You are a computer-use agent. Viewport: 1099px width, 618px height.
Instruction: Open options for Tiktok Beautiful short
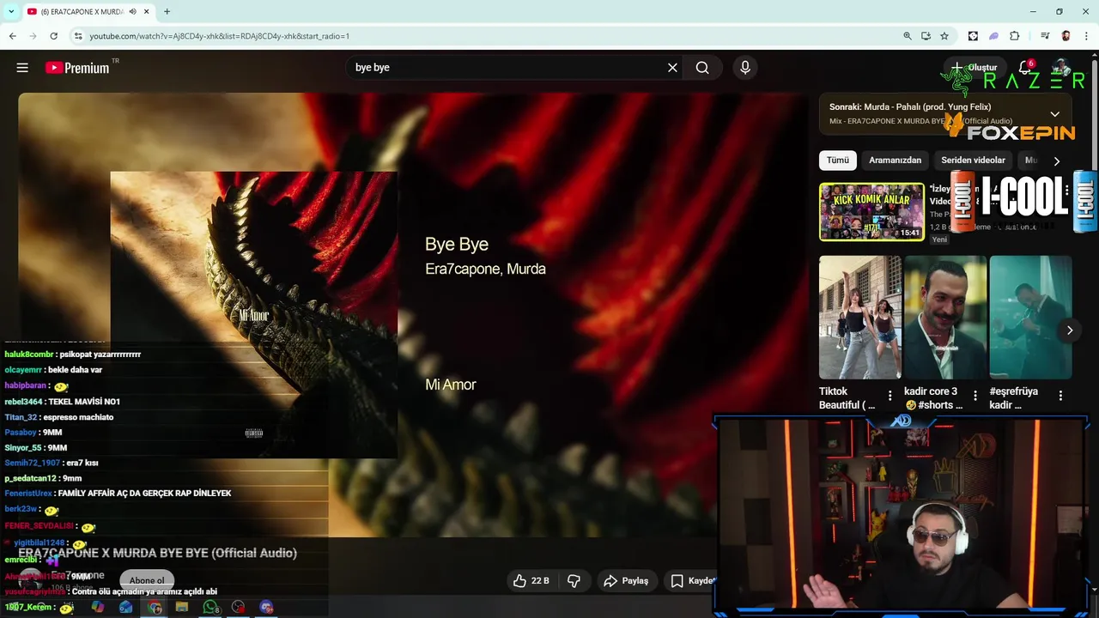pos(890,396)
